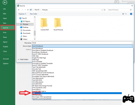
Task: Open the Account page
Action: click(6, 59)
